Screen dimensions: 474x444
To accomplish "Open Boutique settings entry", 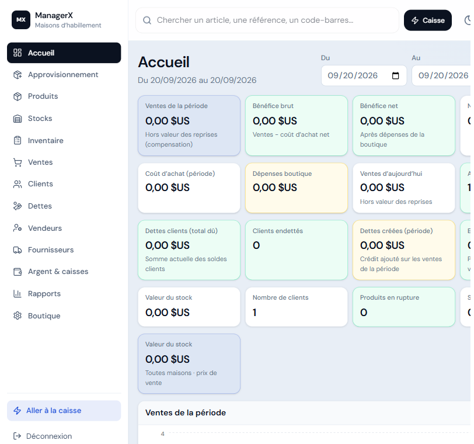I will coord(64,315).
